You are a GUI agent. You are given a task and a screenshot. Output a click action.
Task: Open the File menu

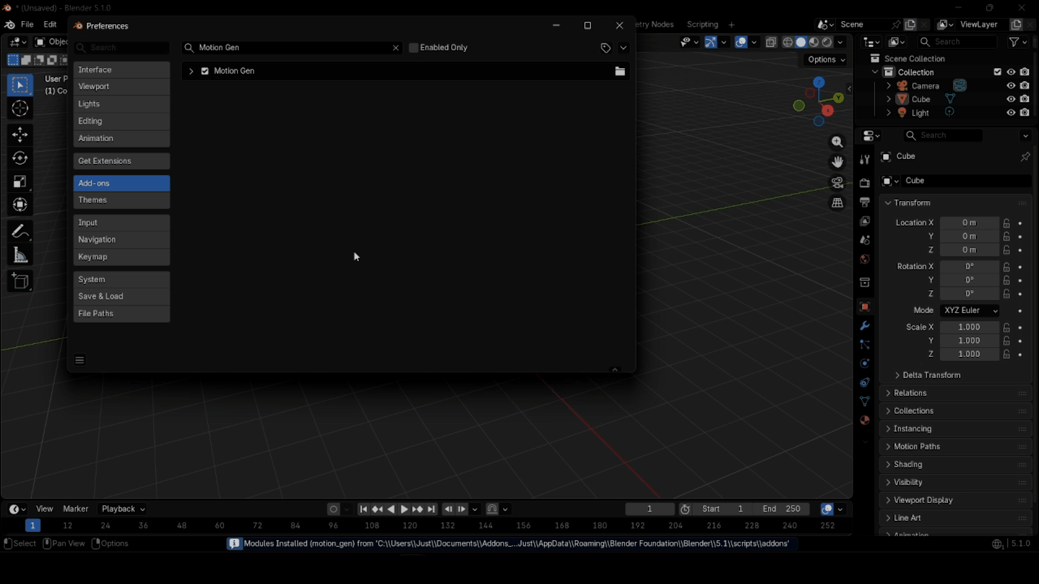pos(27,25)
